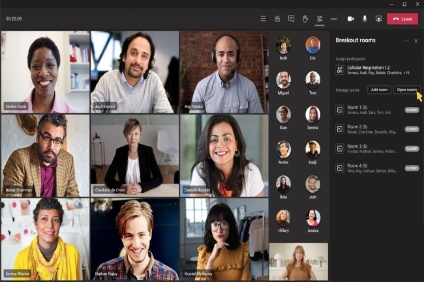Select Kadji's participant avatar
Viewport: 424px width, 282px height.
tap(313, 149)
